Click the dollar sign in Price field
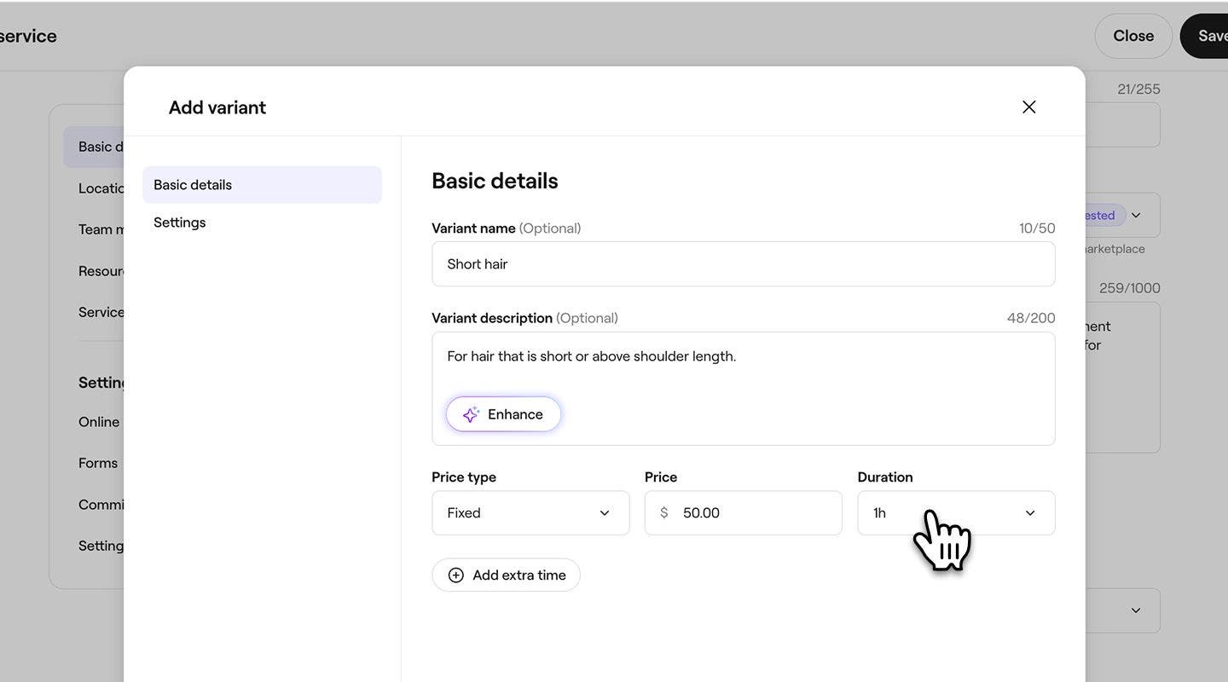 (x=663, y=513)
